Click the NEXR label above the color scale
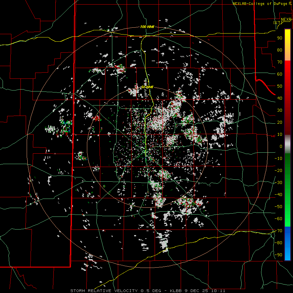293x293 pixels. pyautogui.click(x=286, y=20)
